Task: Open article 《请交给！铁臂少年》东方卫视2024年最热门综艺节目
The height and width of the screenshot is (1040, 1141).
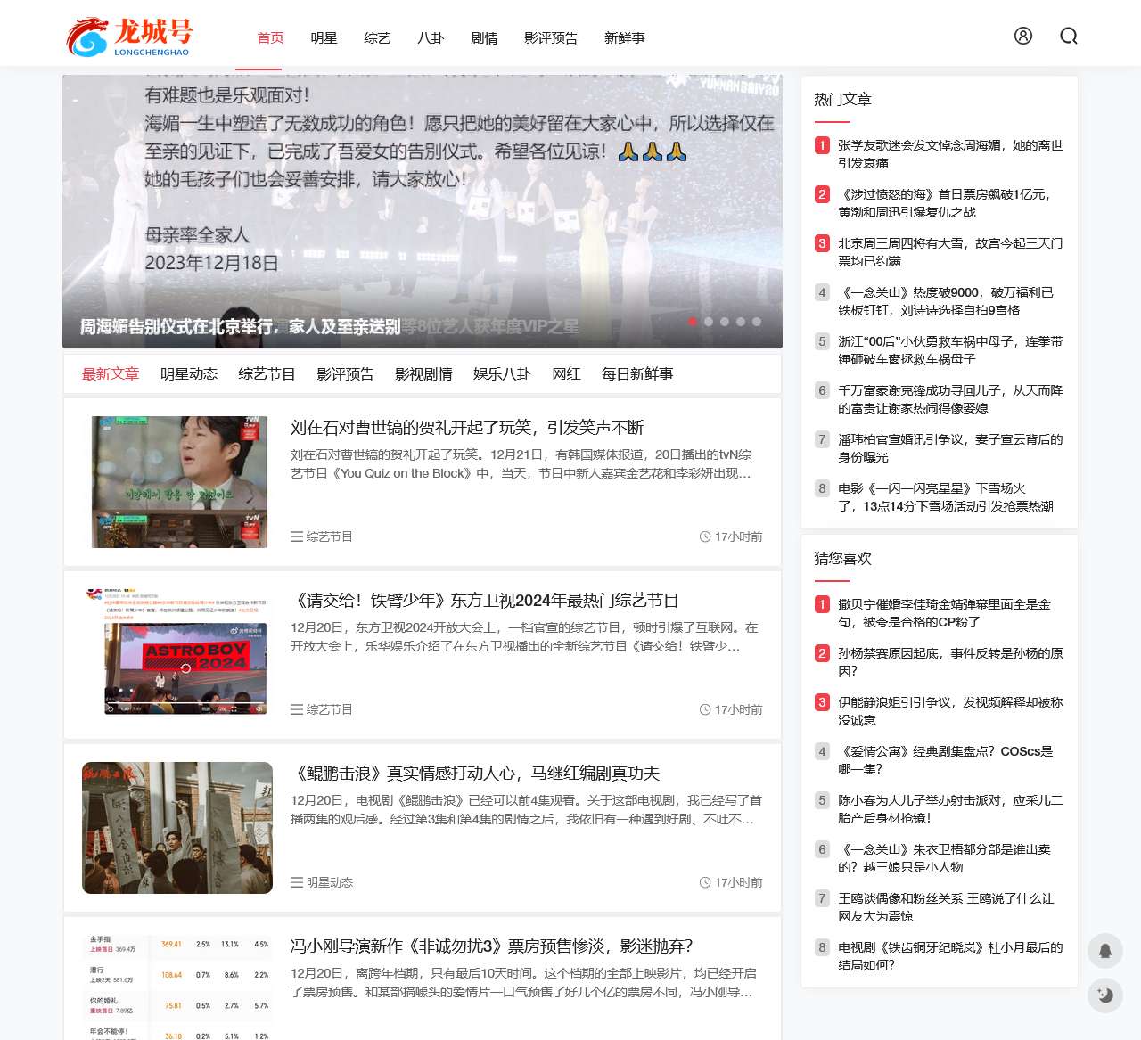Action: (485, 601)
